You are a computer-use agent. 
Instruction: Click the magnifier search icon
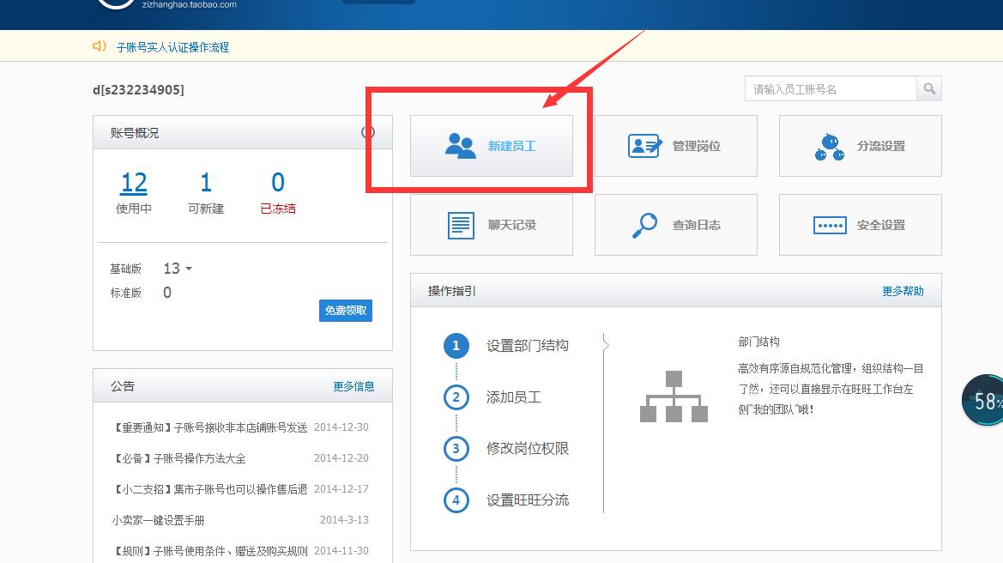click(929, 88)
